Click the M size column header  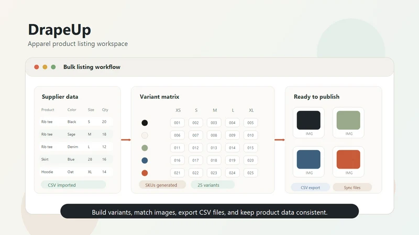tap(215, 110)
